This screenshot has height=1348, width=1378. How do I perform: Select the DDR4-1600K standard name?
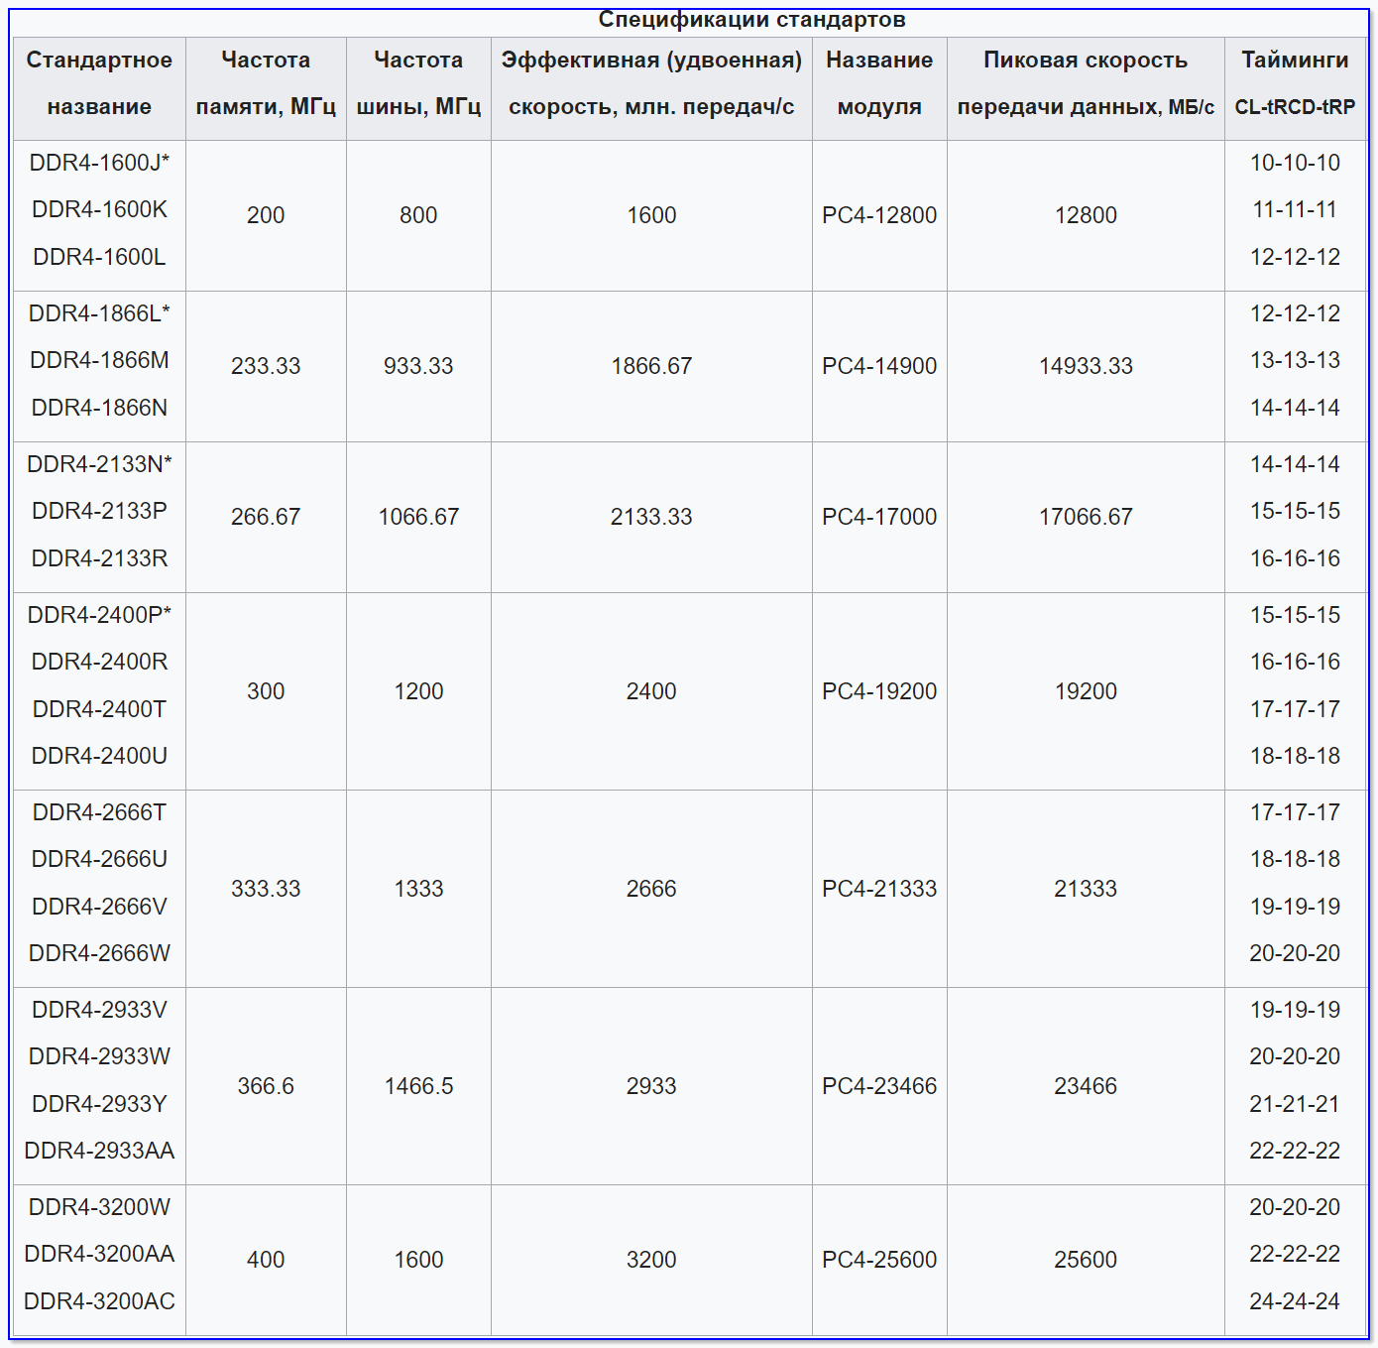click(99, 209)
